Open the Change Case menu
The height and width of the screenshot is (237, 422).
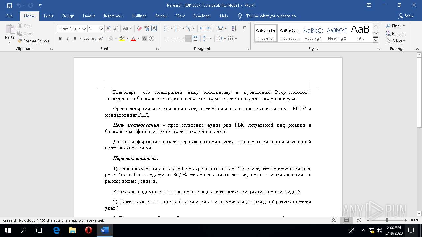point(127,28)
